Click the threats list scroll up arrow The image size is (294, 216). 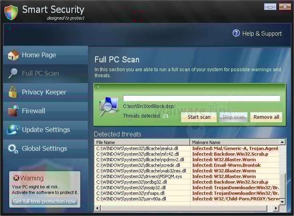pos(282,142)
